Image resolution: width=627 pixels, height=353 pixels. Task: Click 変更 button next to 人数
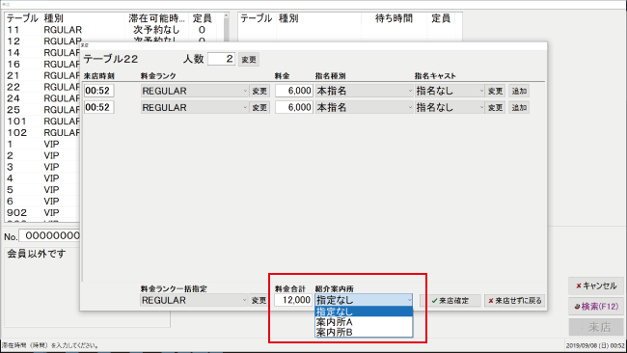pos(249,60)
